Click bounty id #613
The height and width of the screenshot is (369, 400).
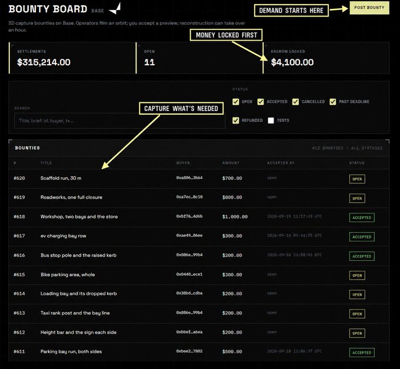coord(19,313)
